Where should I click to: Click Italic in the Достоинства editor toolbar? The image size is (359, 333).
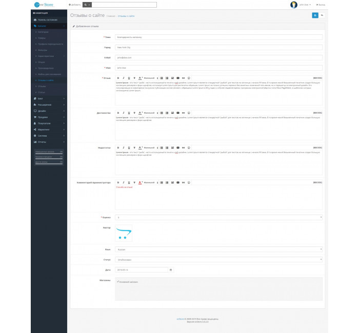pos(124,113)
